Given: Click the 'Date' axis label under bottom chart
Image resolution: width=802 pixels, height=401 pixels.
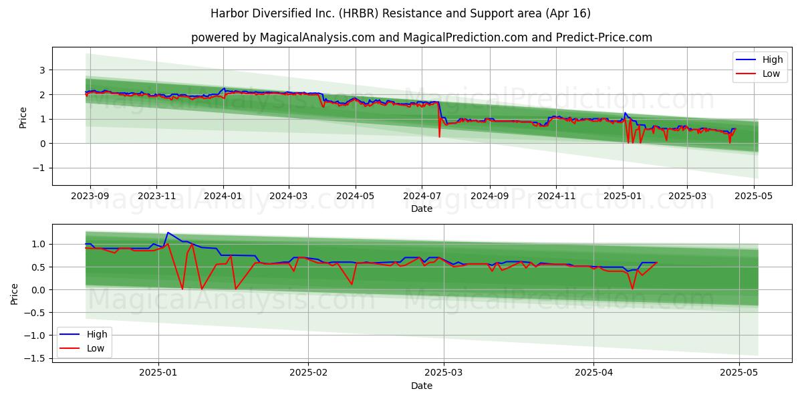Looking at the screenshot, I should [422, 386].
